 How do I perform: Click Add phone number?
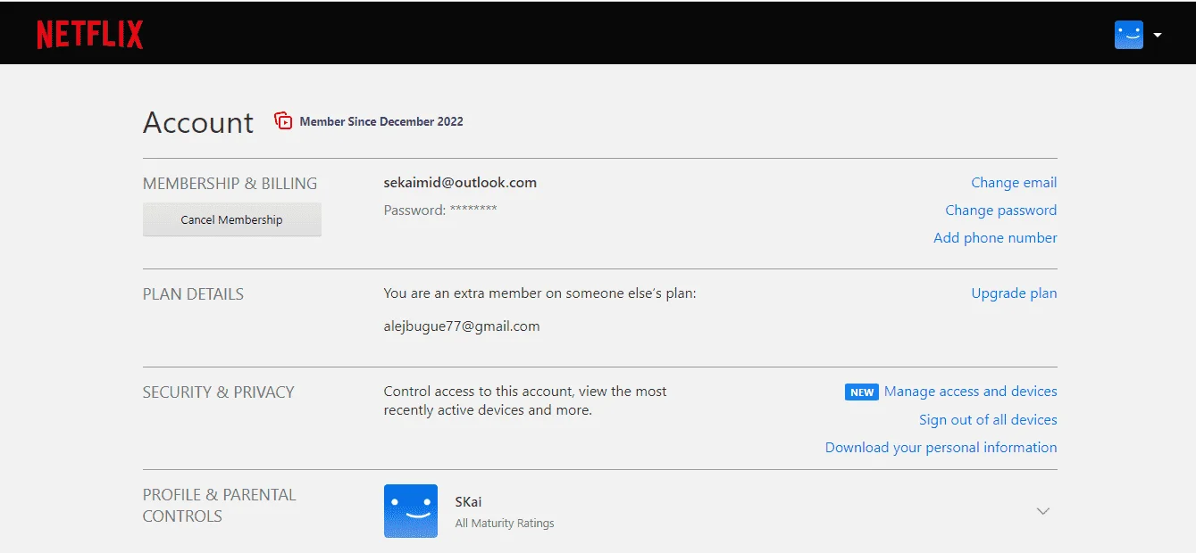pyautogui.click(x=995, y=237)
